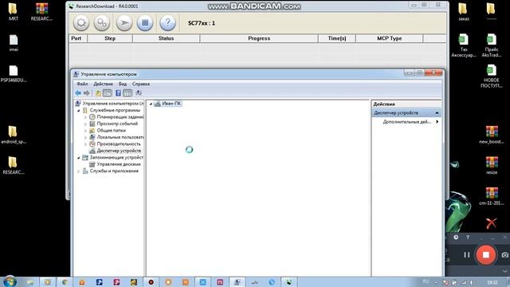
Task: Click the up-one-level folder toolbar icon
Action: click(x=98, y=93)
